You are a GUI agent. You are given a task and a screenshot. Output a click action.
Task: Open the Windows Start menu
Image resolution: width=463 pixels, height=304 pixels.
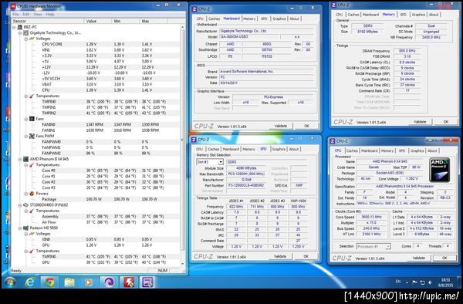click(10, 282)
